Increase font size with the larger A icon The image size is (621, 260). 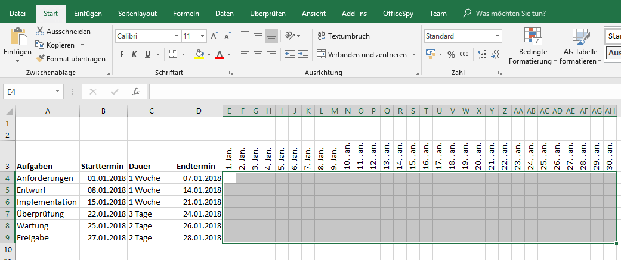click(213, 36)
